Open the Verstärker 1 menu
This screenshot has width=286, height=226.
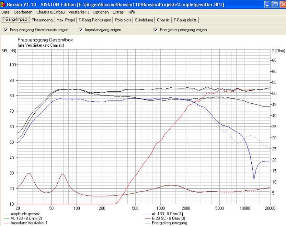[x=79, y=12]
